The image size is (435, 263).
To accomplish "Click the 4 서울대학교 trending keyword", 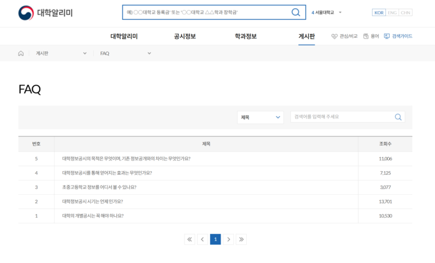I will click(x=323, y=12).
